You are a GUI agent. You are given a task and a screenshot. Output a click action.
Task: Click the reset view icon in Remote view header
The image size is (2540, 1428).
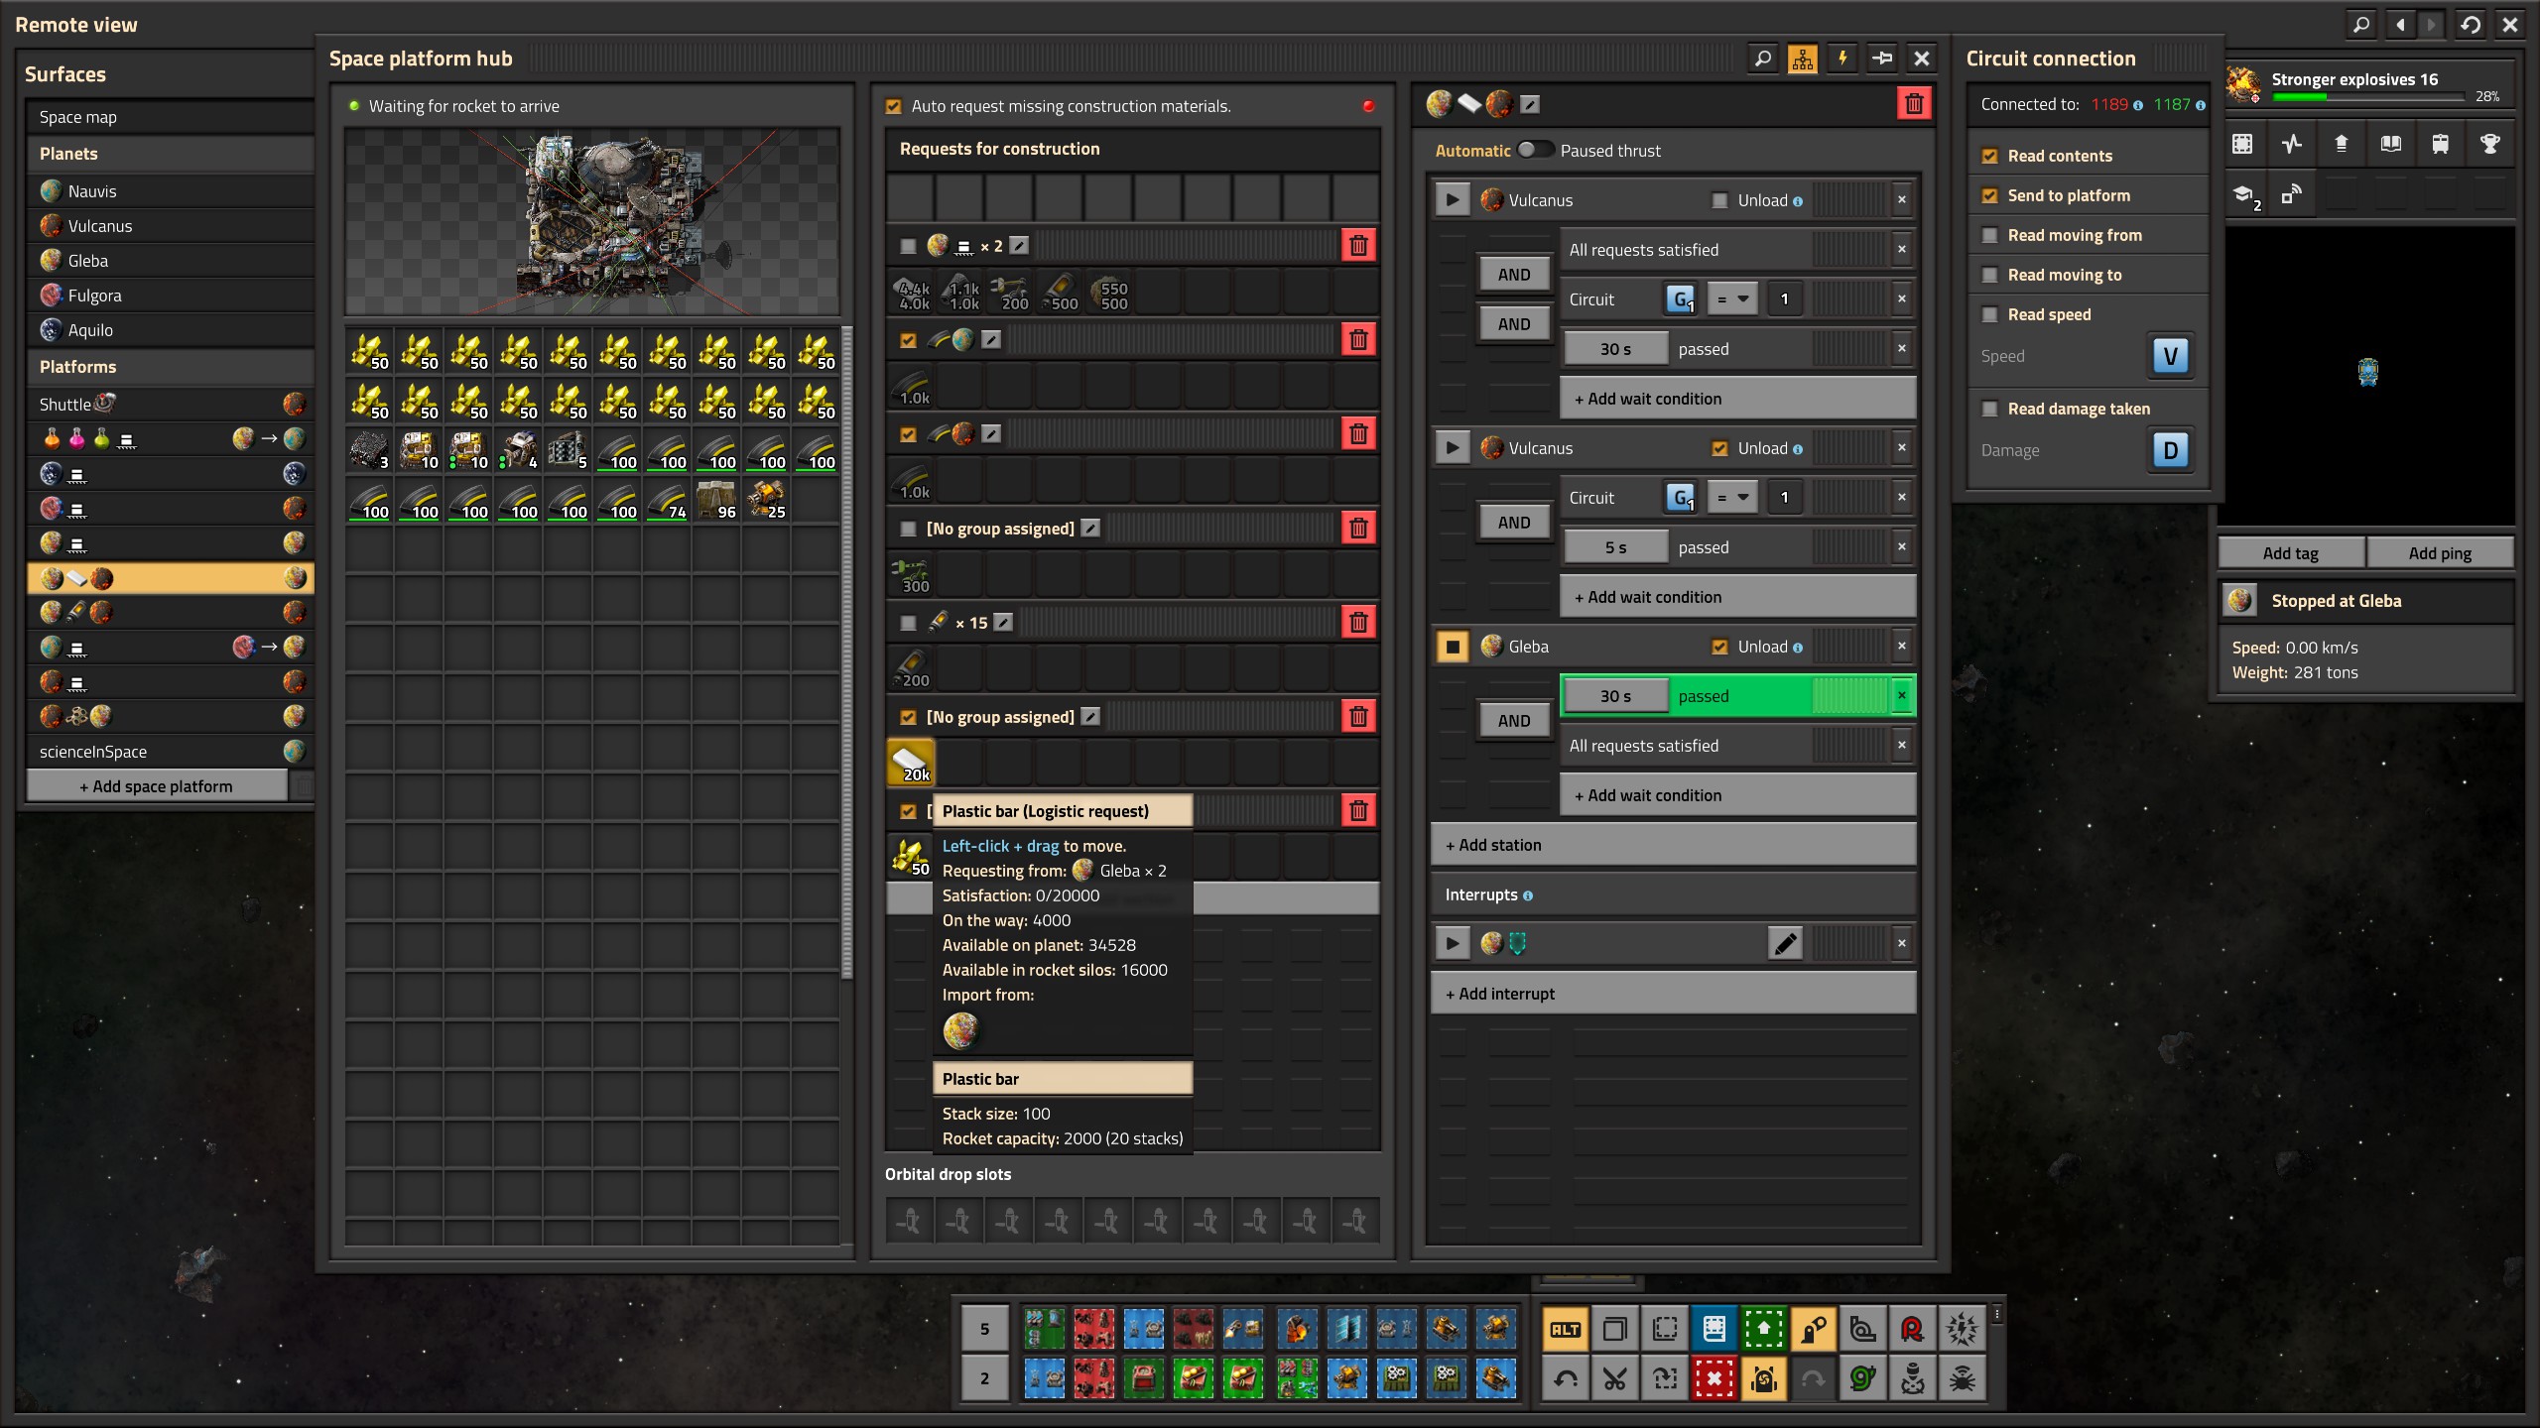point(2471,25)
